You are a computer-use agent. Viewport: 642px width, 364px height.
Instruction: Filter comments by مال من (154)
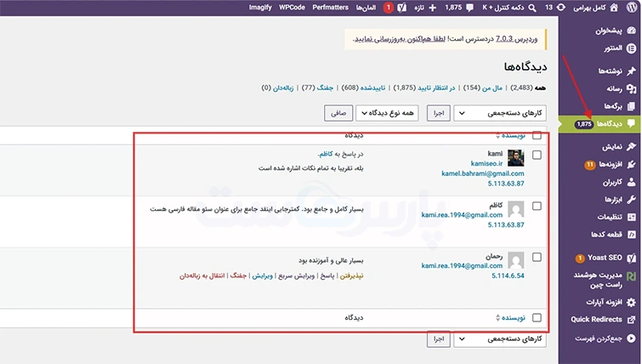(x=484, y=88)
